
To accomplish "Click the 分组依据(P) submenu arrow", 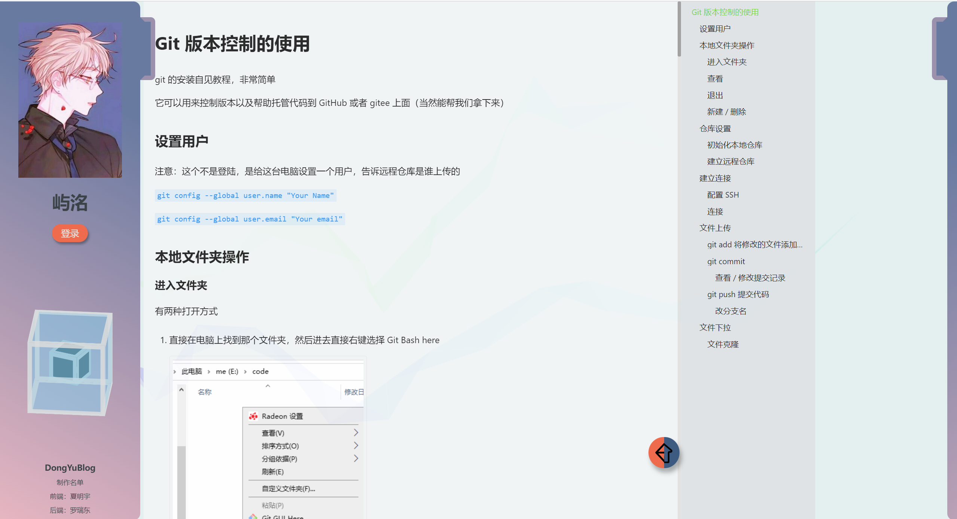I will tap(356, 458).
